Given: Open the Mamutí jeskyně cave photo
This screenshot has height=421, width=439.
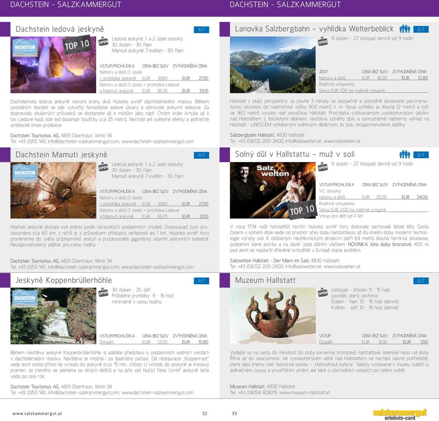Looking at the screenshot, I should pyautogui.click(x=53, y=190).
